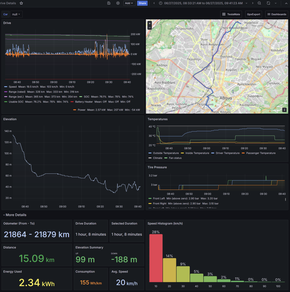Viewport: 290px width, 292px height.
Task: Refresh the dashboard
Action: click(x=268, y=3)
